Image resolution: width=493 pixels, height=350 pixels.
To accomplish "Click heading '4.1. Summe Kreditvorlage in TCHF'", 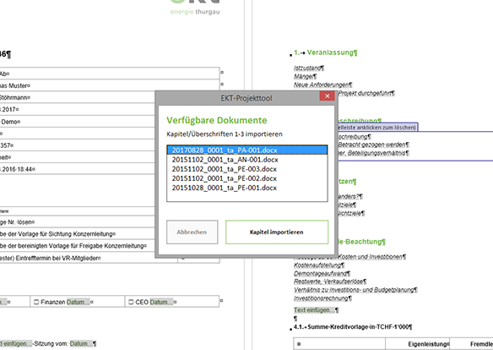I will (353, 327).
